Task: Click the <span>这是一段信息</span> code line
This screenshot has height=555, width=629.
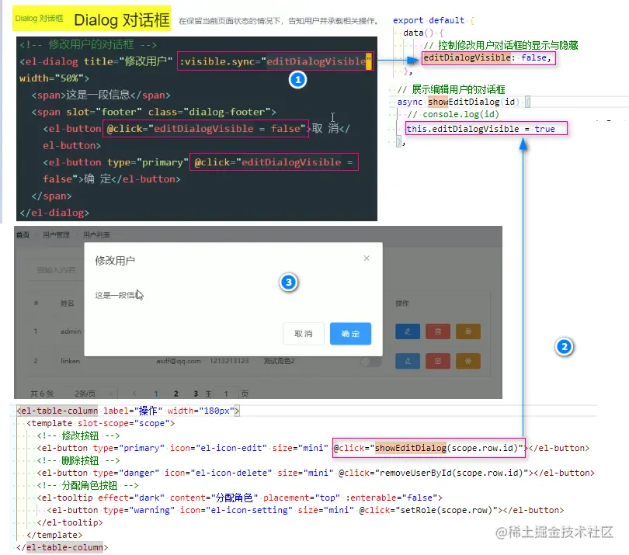Action: click(x=101, y=95)
